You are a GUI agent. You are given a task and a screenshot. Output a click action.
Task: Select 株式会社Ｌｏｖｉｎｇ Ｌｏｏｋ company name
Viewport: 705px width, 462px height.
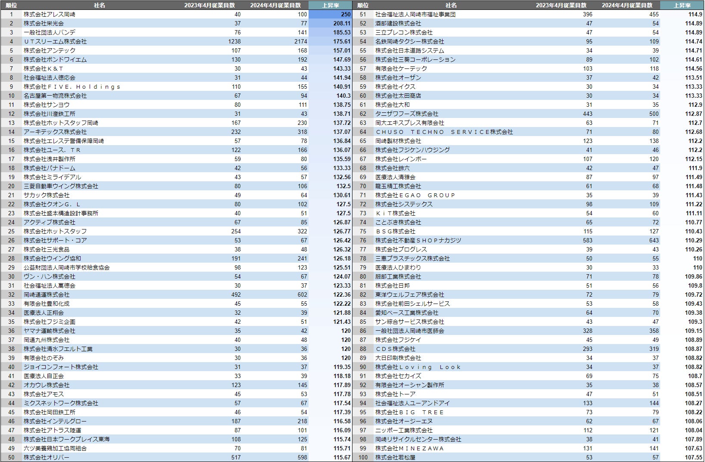tap(418, 367)
